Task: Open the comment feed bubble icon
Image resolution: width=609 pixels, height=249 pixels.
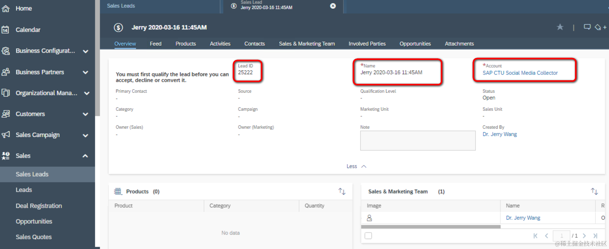Action: 587,27
